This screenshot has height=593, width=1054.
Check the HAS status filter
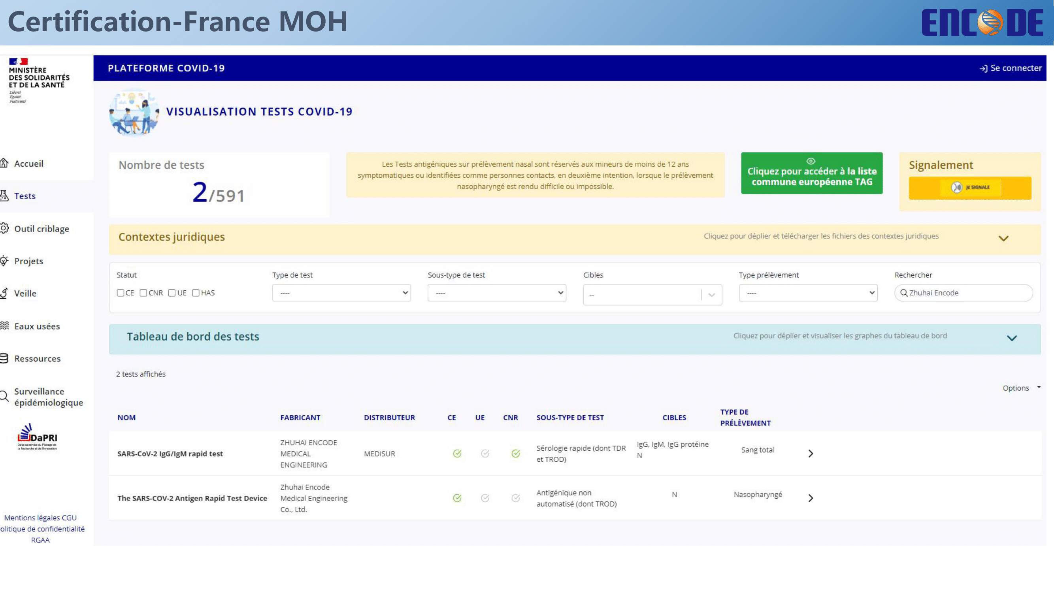point(196,293)
